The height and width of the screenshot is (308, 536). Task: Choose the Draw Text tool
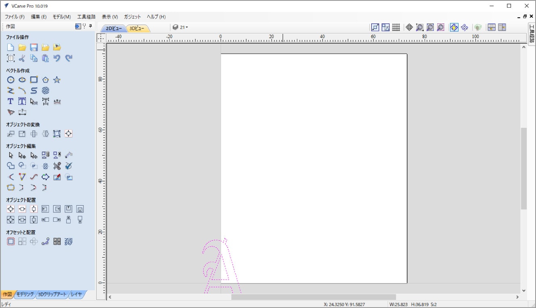point(11,102)
